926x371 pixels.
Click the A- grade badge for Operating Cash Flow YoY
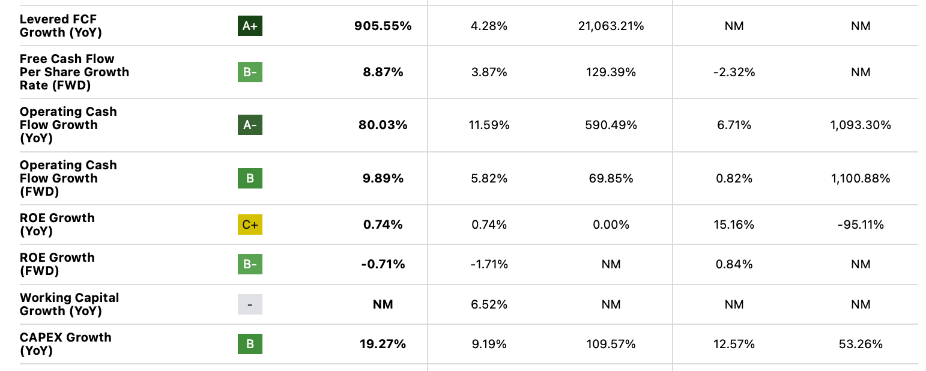pos(250,125)
